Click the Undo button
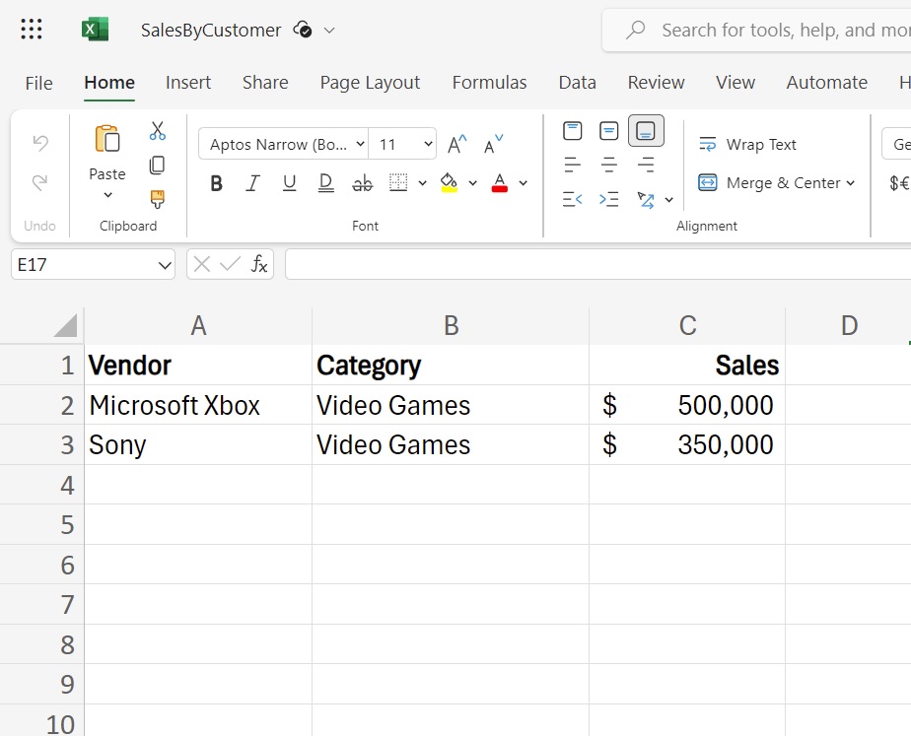 [x=38, y=143]
